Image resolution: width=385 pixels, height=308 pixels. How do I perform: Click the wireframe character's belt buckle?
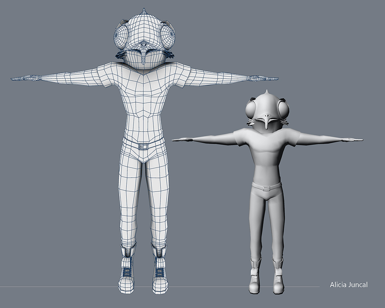click(x=143, y=146)
